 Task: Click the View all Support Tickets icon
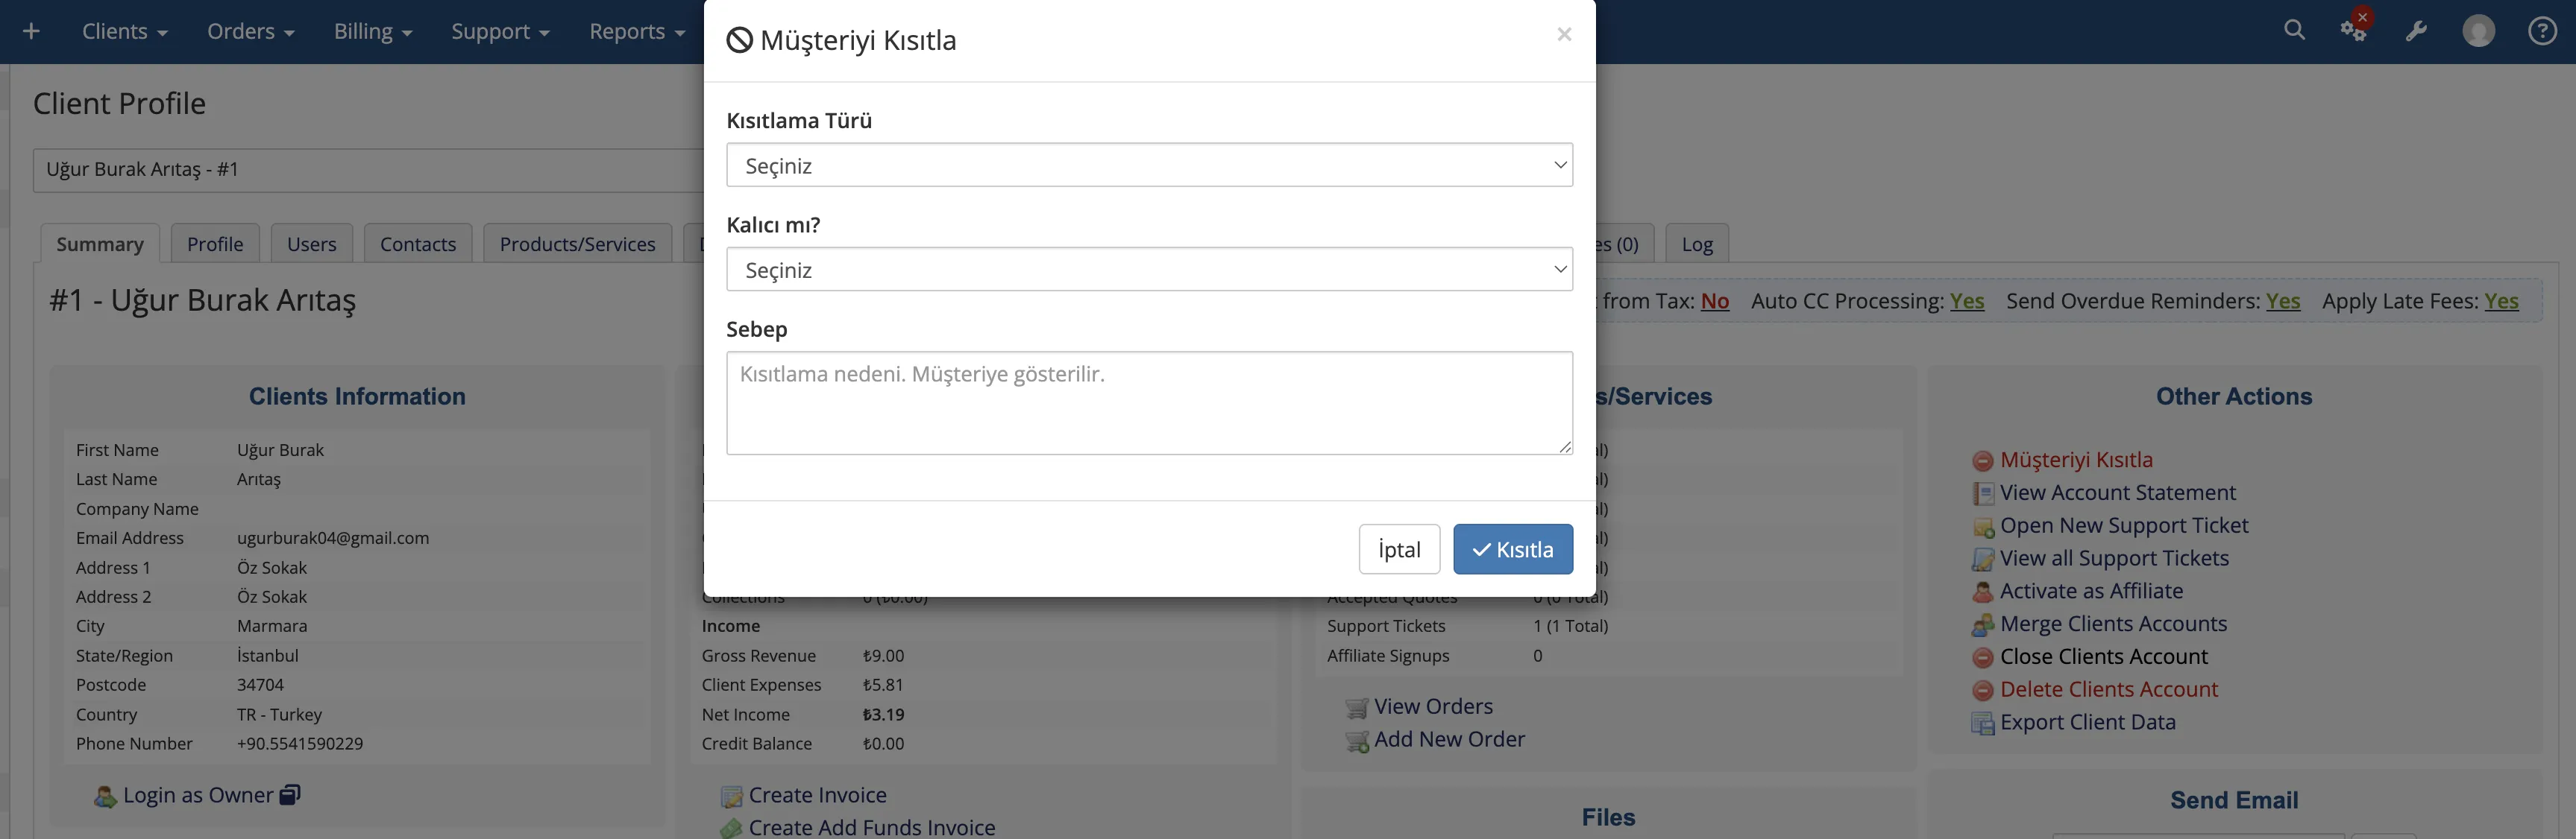pos(1982,560)
